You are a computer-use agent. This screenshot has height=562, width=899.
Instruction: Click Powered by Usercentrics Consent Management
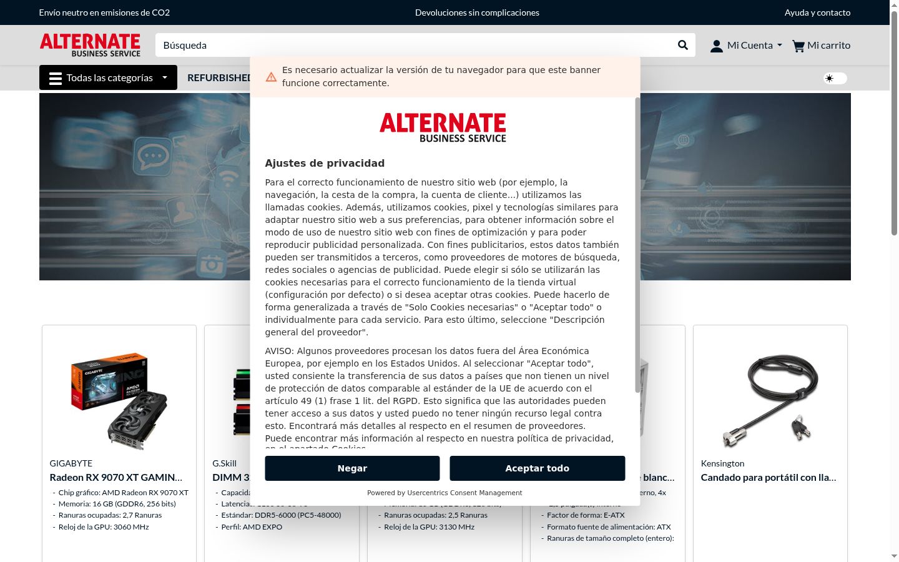(x=445, y=493)
